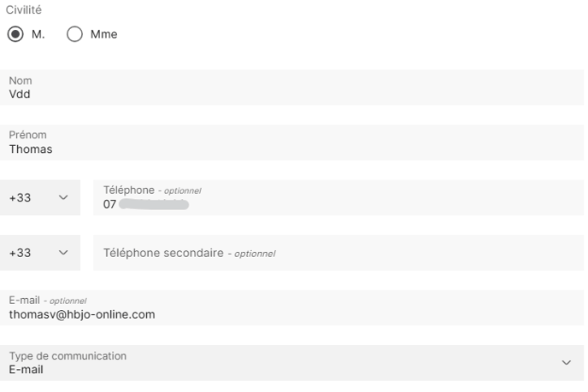The height and width of the screenshot is (392, 588).
Task: Focus the Téléphone secondaire input field
Action: coord(338,253)
